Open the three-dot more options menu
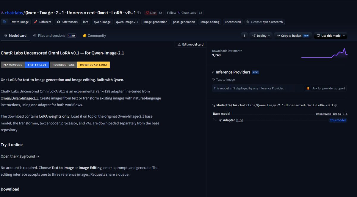 tap(244, 36)
